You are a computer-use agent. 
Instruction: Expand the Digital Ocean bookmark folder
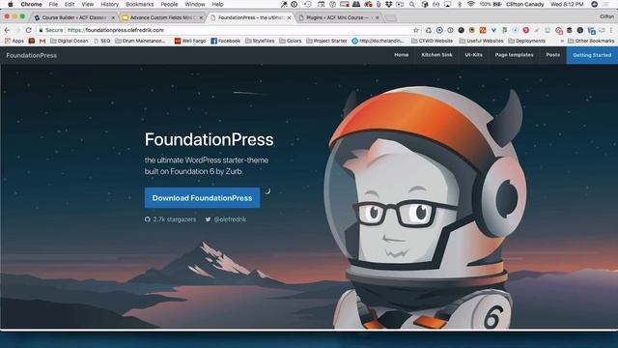(70, 41)
